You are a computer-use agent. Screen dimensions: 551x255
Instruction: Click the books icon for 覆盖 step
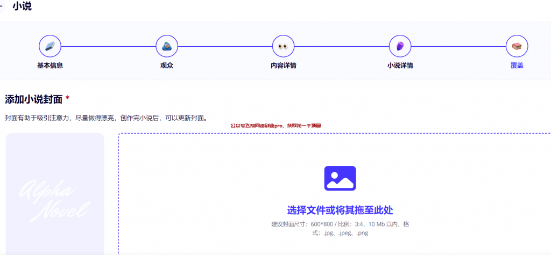click(x=517, y=46)
